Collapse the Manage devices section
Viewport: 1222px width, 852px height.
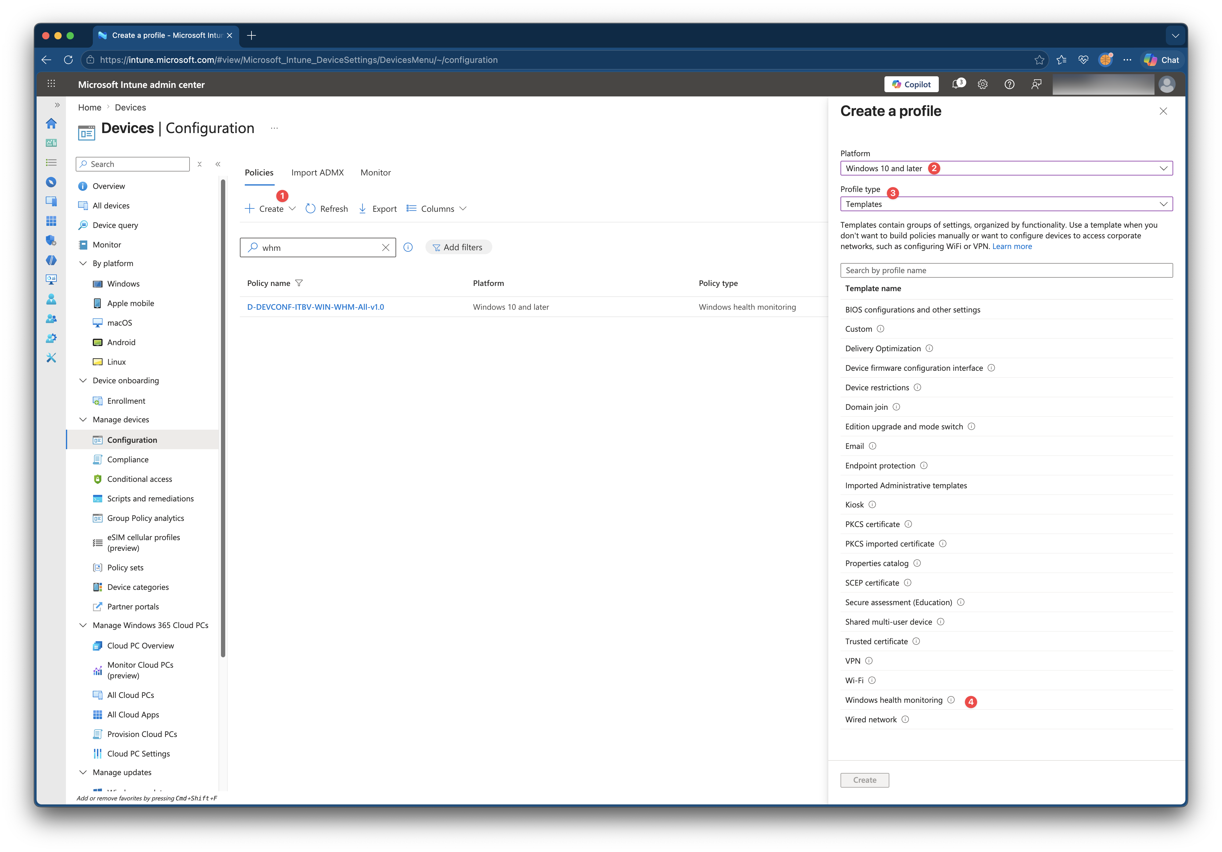pyautogui.click(x=83, y=419)
